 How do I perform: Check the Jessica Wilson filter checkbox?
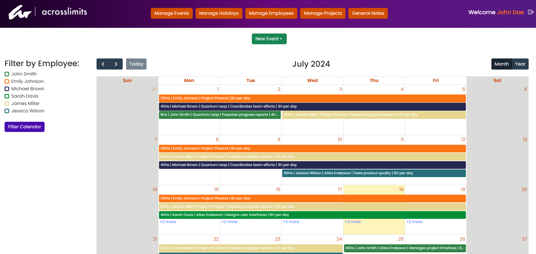7,111
